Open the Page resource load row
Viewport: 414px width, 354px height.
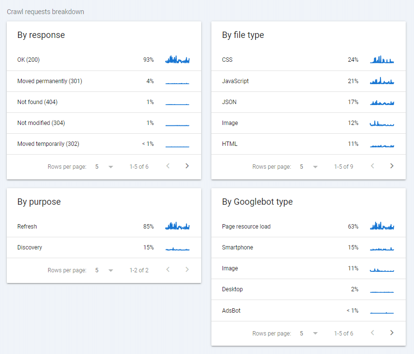point(309,227)
